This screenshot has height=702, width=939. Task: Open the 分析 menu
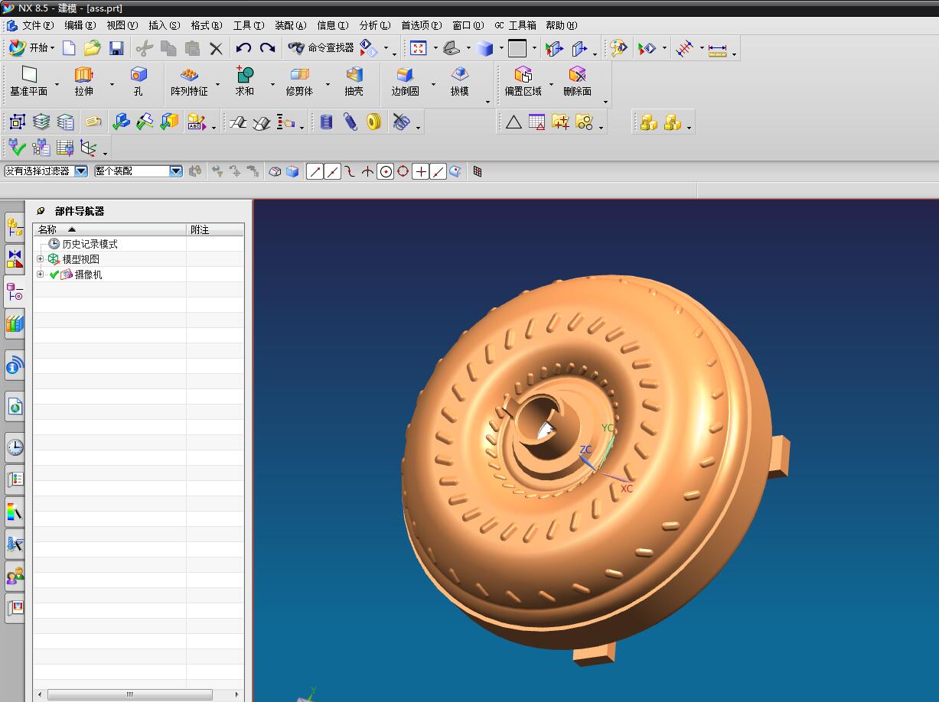(x=373, y=25)
